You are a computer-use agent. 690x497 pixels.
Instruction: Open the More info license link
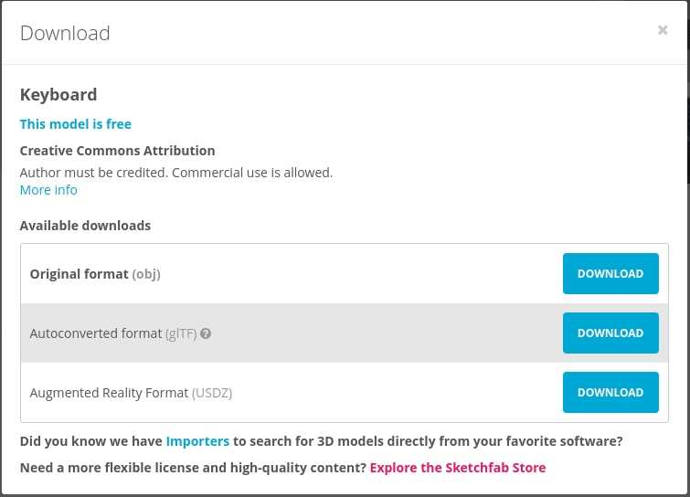[48, 190]
